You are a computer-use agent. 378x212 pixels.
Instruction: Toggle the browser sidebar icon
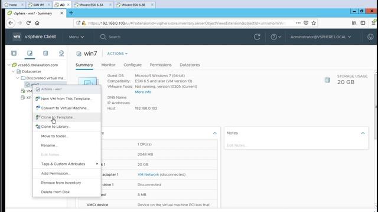point(363,23)
